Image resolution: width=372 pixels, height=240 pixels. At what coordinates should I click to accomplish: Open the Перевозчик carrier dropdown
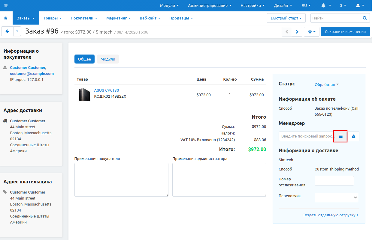click(336, 197)
